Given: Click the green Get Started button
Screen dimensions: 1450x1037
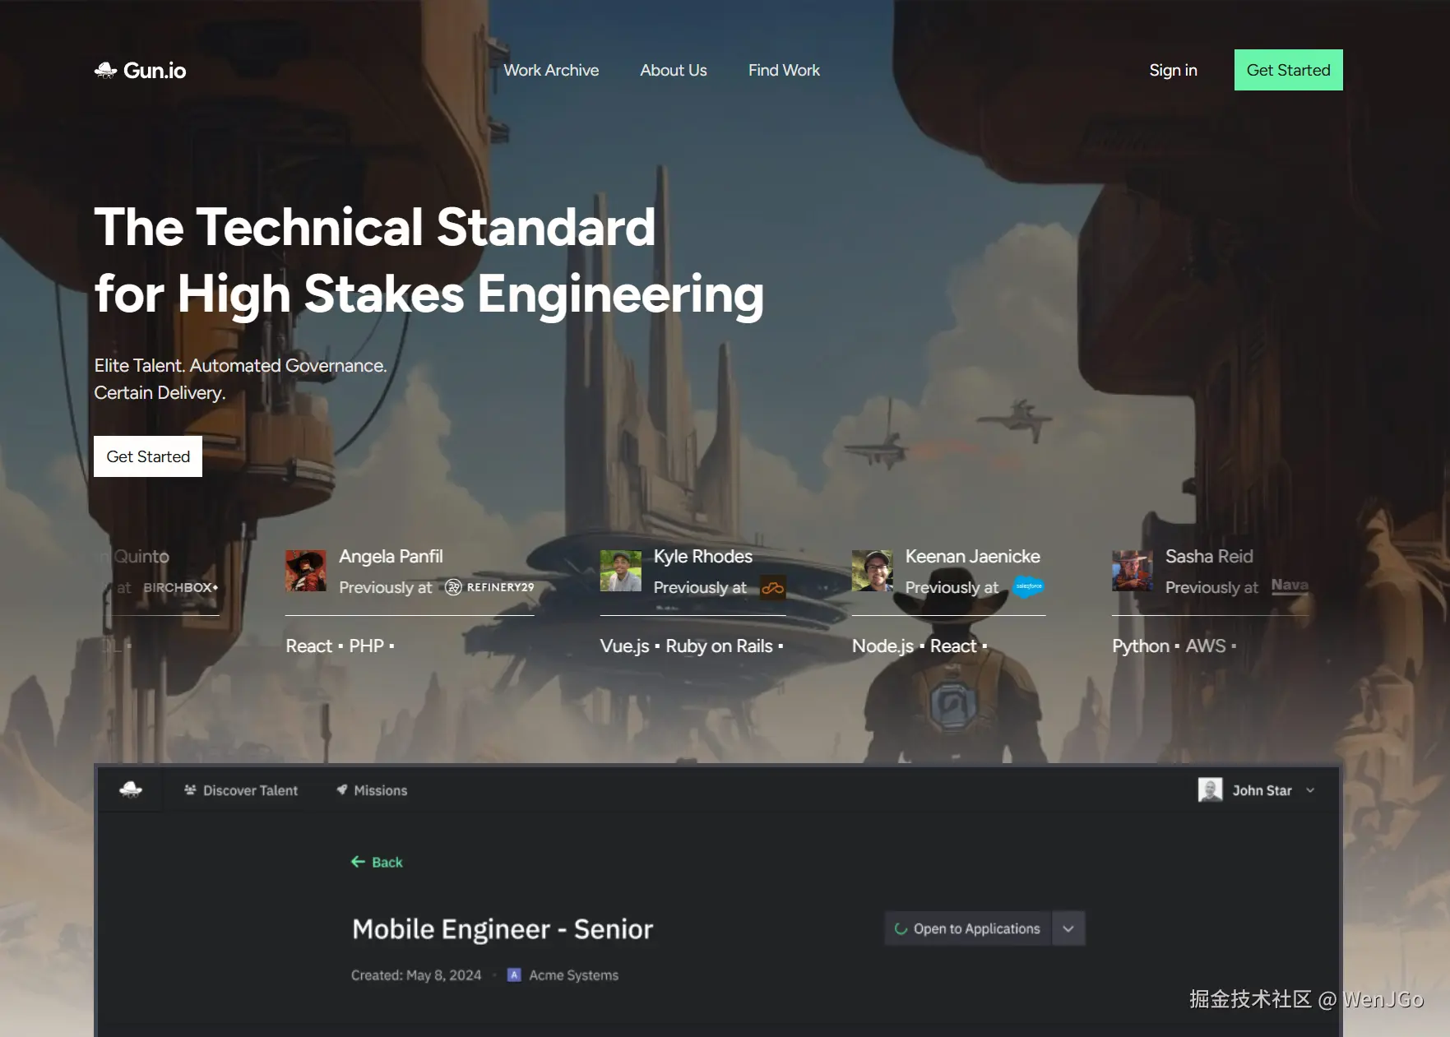Looking at the screenshot, I should [1288, 70].
